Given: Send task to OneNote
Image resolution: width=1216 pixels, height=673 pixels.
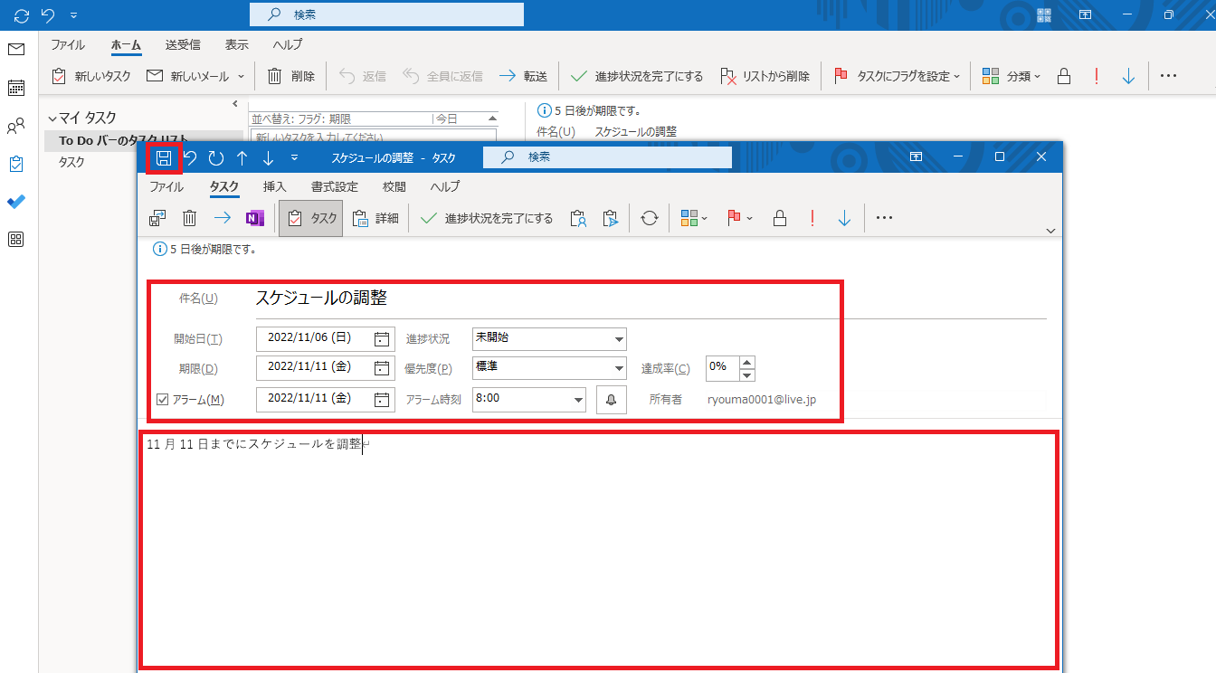Looking at the screenshot, I should tap(255, 218).
